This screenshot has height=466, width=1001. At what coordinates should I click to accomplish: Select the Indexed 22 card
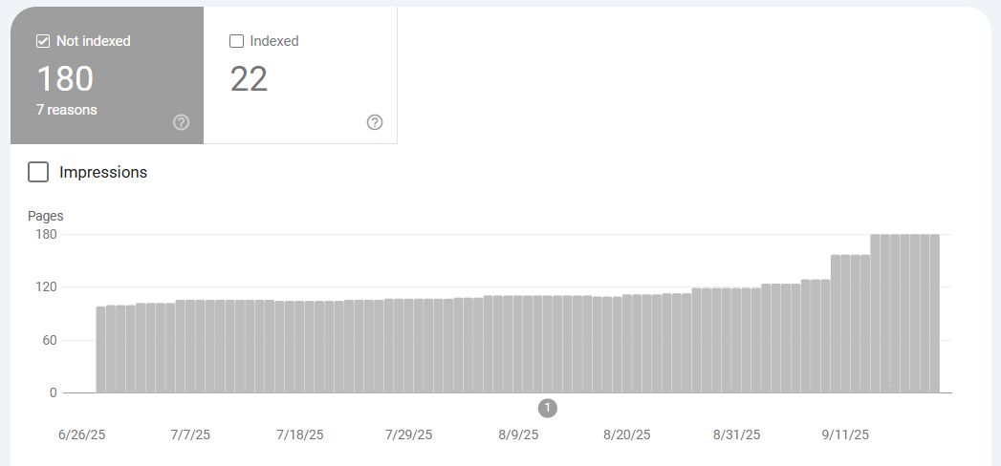pyautogui.click(x=300, y=75)
